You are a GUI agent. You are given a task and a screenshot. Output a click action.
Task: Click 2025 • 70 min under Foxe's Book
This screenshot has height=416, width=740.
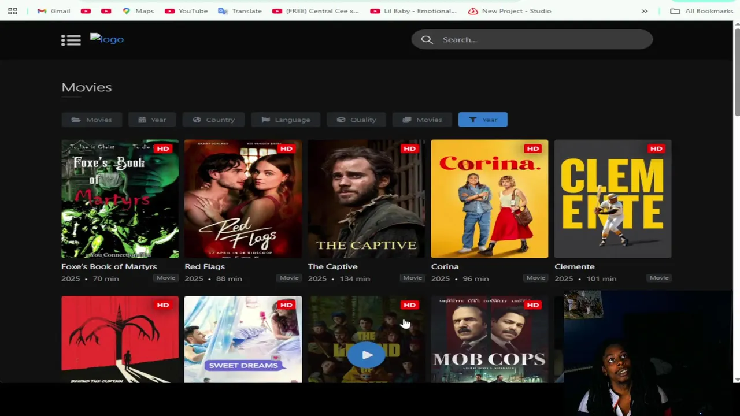(90, 278)
